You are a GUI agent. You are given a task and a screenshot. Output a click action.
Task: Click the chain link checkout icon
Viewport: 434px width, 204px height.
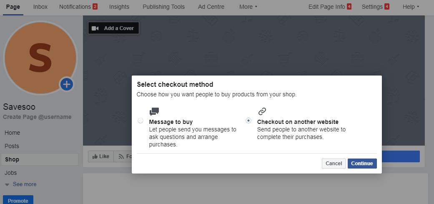tap(262, 111)
